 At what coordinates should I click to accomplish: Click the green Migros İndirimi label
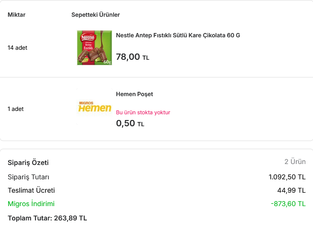point(31,204)
